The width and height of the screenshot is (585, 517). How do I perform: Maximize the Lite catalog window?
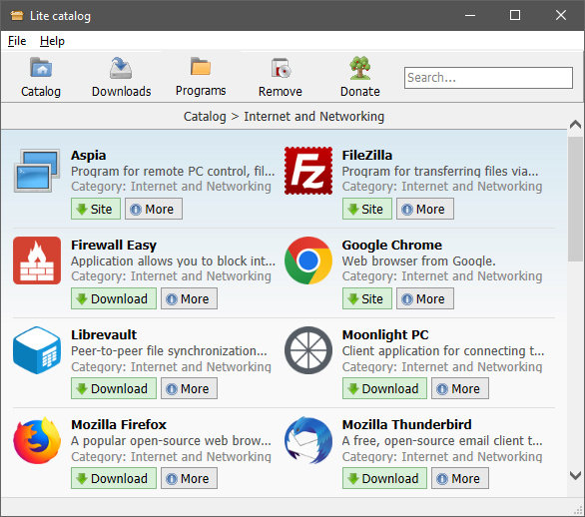click(x=515, y=15)
